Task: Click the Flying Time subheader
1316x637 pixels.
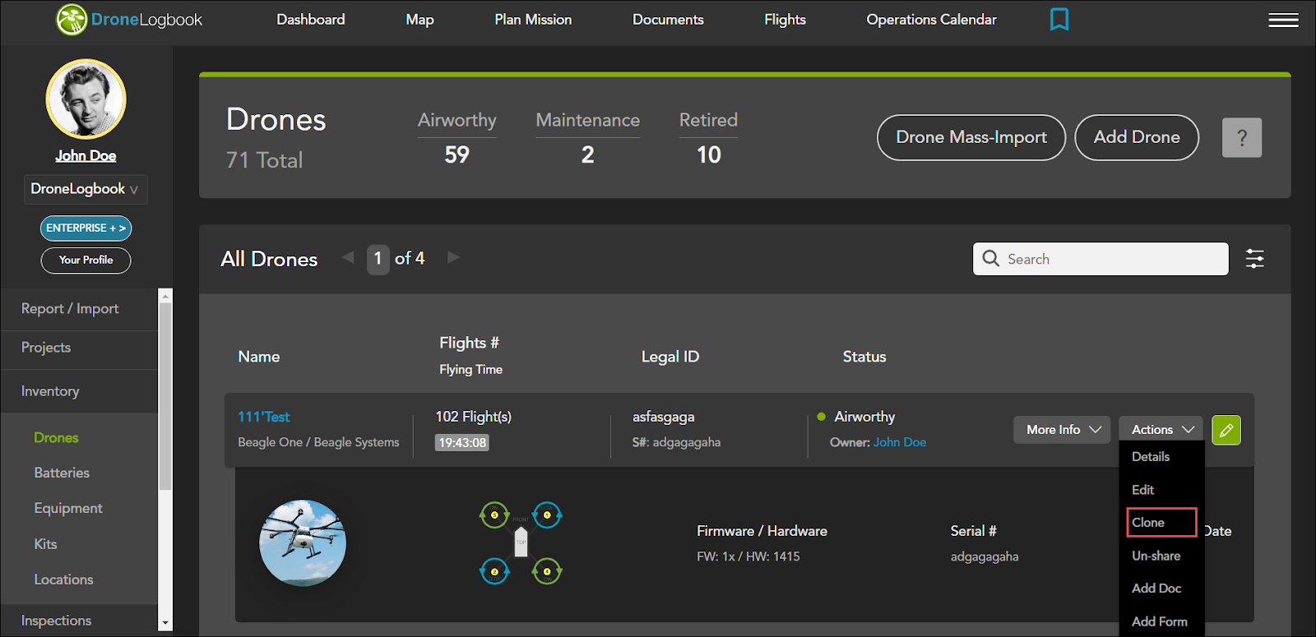Action: tap(470, 370)
